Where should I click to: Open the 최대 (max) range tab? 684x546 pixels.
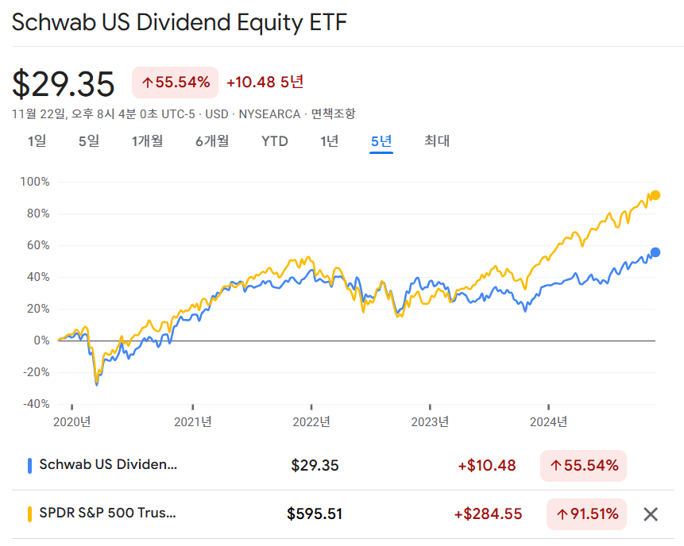pos(437,141)
